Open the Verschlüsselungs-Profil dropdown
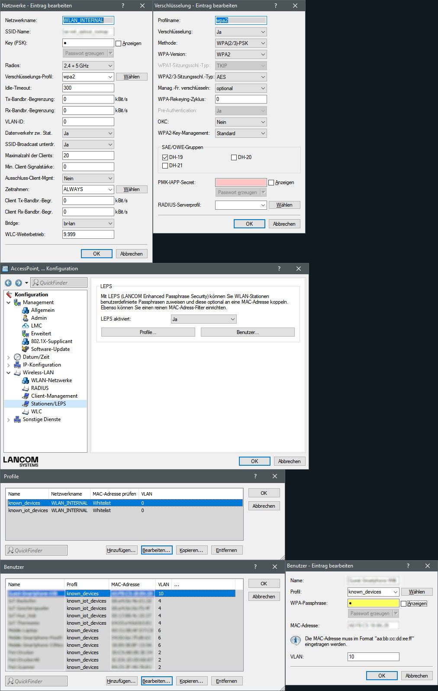438x691 pixels. coord(88,77)
